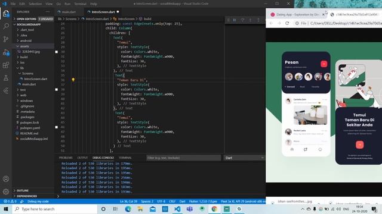Screen dimensions: 382x214
Task: Switch to the TERMINAL panel tab
Action: click(x=125, y=158)
